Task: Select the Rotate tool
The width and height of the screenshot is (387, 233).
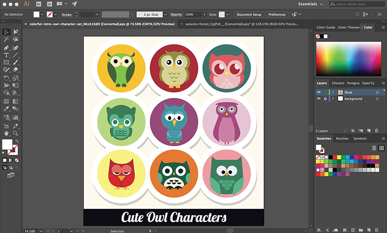Action: point(6,78)
